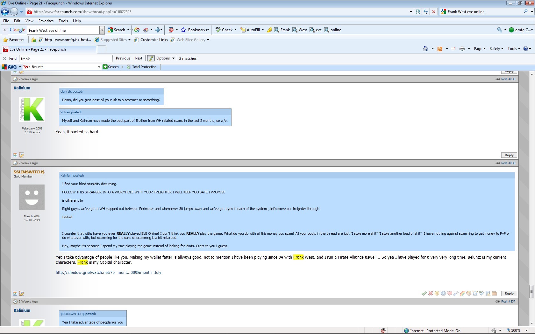The width and height of the screenshot is (535, 334).
Task: Click AutoFill on the Google toolbar
Action: [x=250, y=30]
